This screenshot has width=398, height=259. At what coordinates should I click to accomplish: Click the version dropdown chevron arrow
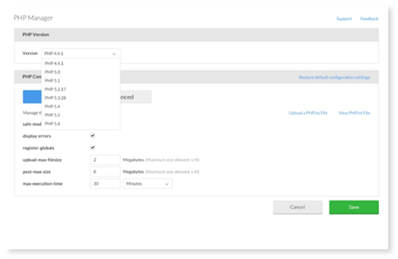(114, 54)
